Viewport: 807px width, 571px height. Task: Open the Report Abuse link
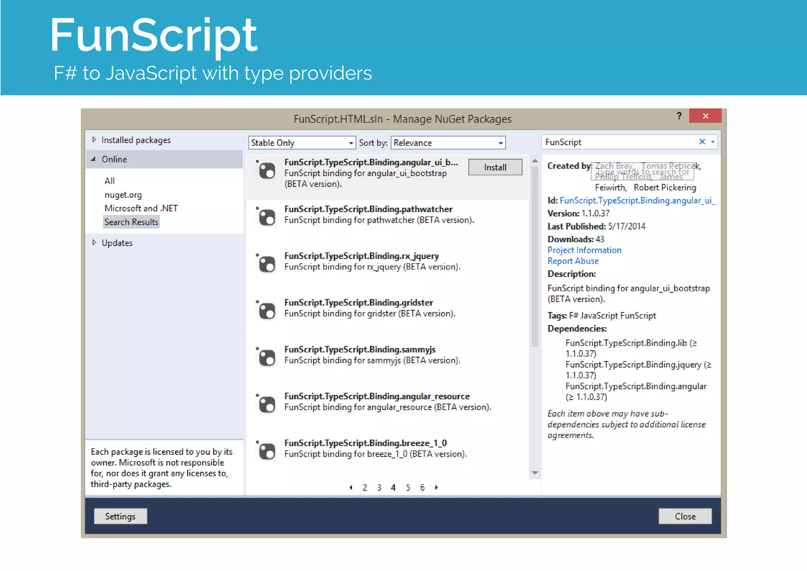573,261
